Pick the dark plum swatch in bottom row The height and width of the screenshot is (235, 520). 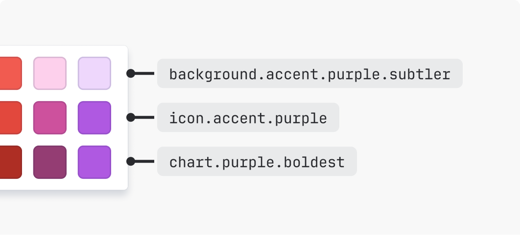click(x=50, y=162)
